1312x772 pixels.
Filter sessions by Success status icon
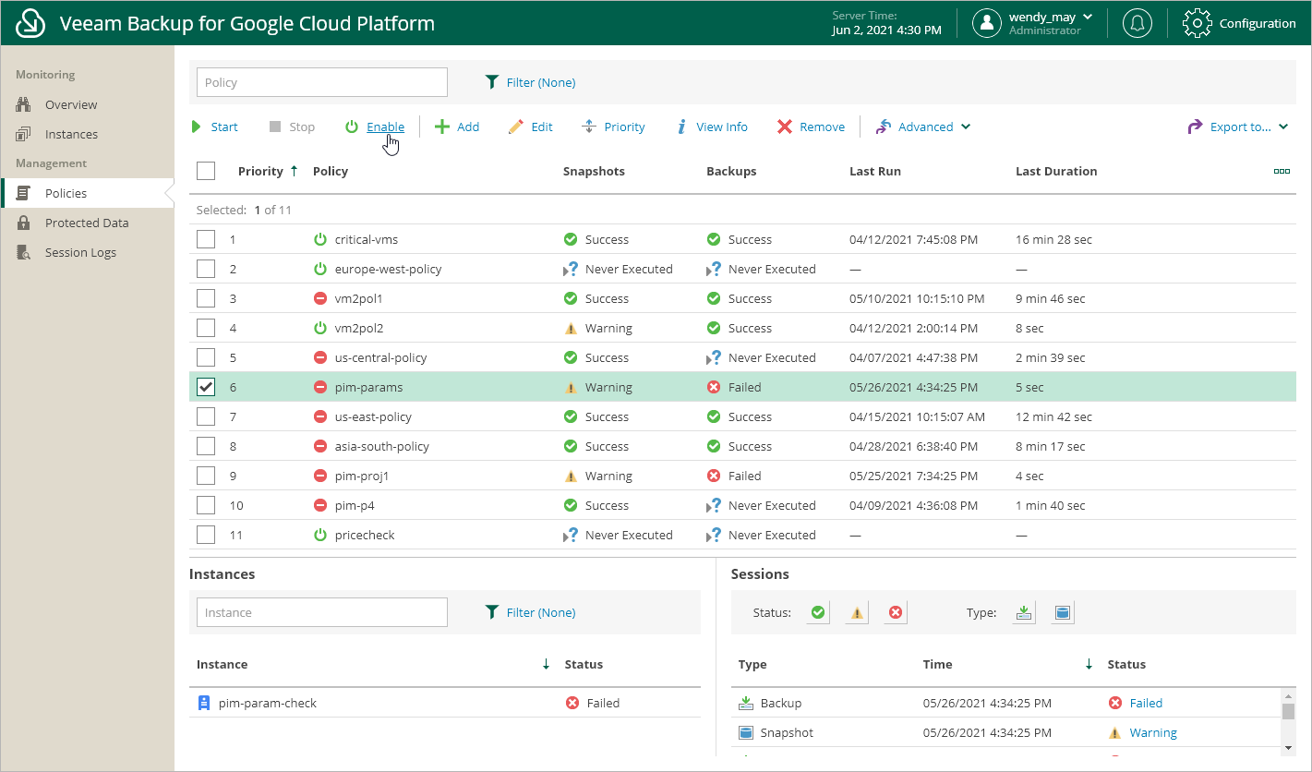click(818, 612)
